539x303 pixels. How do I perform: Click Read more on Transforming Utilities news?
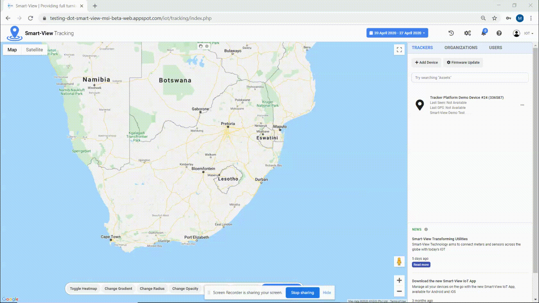tap(421, 265)
